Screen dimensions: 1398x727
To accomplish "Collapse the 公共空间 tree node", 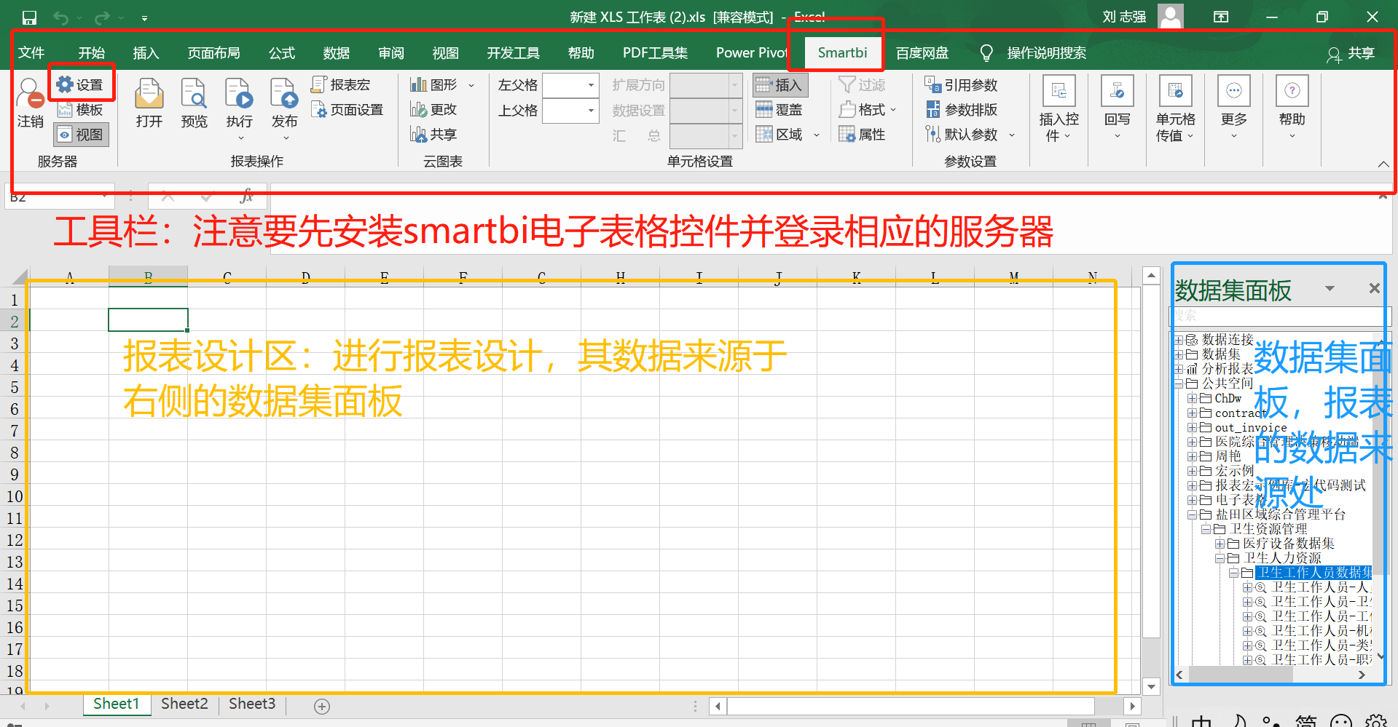I will [x=1179, y=384].
